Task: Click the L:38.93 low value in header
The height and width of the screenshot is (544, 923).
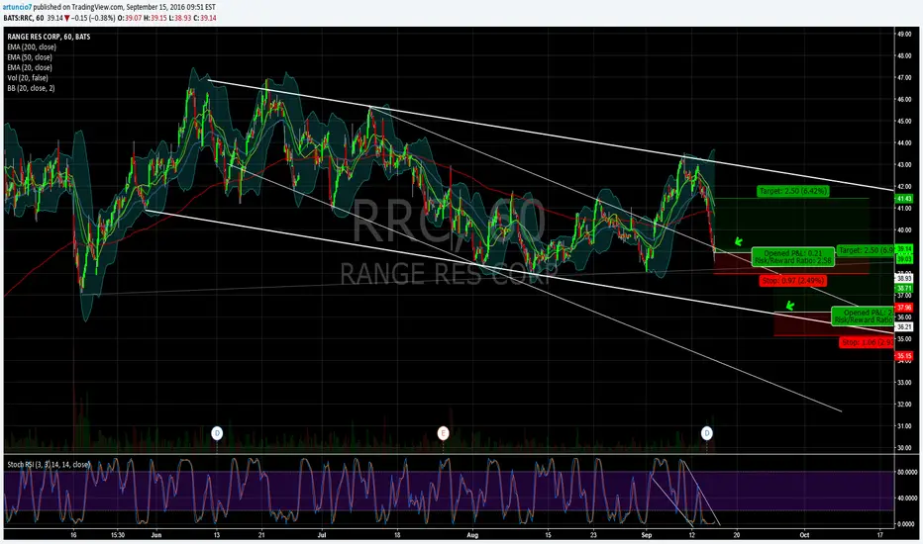Action: click(180, 18)
